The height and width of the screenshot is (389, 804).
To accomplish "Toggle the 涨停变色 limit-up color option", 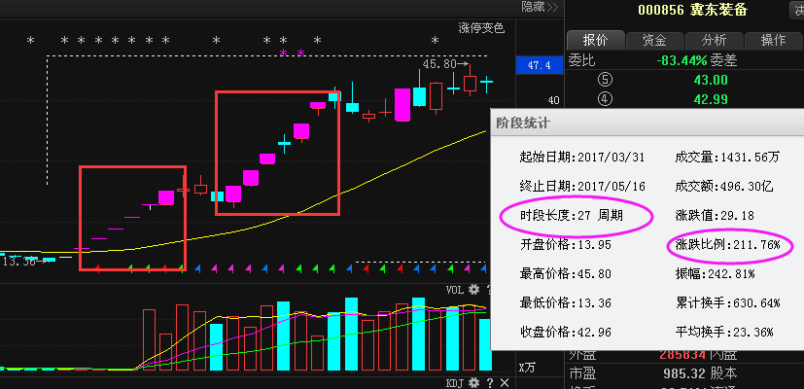I will click(481, 28).
